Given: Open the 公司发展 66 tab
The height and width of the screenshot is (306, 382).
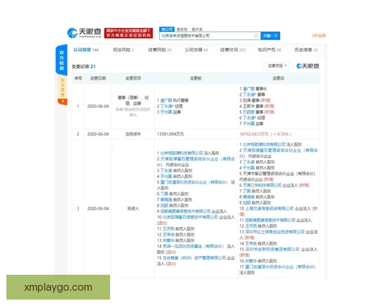Looking at the screenshot, I should (x=196, y=50).
